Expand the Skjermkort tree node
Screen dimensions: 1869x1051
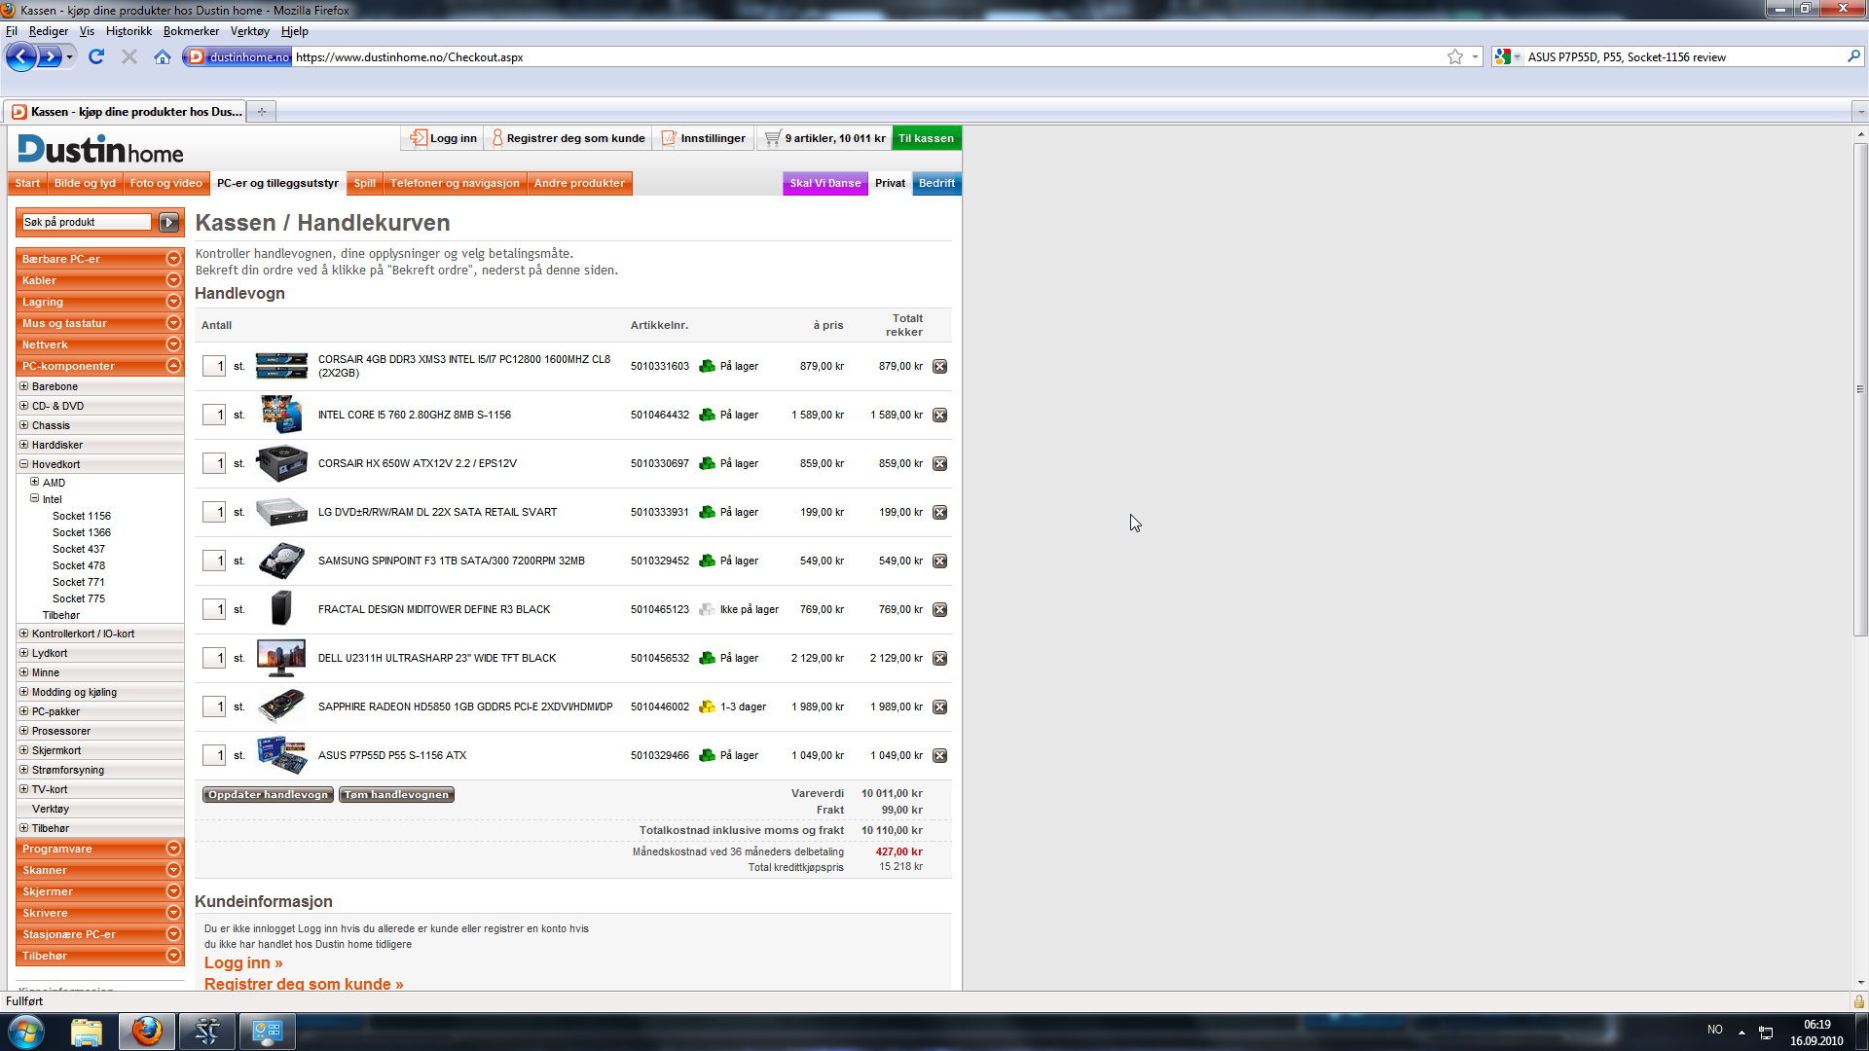[24, 750]
